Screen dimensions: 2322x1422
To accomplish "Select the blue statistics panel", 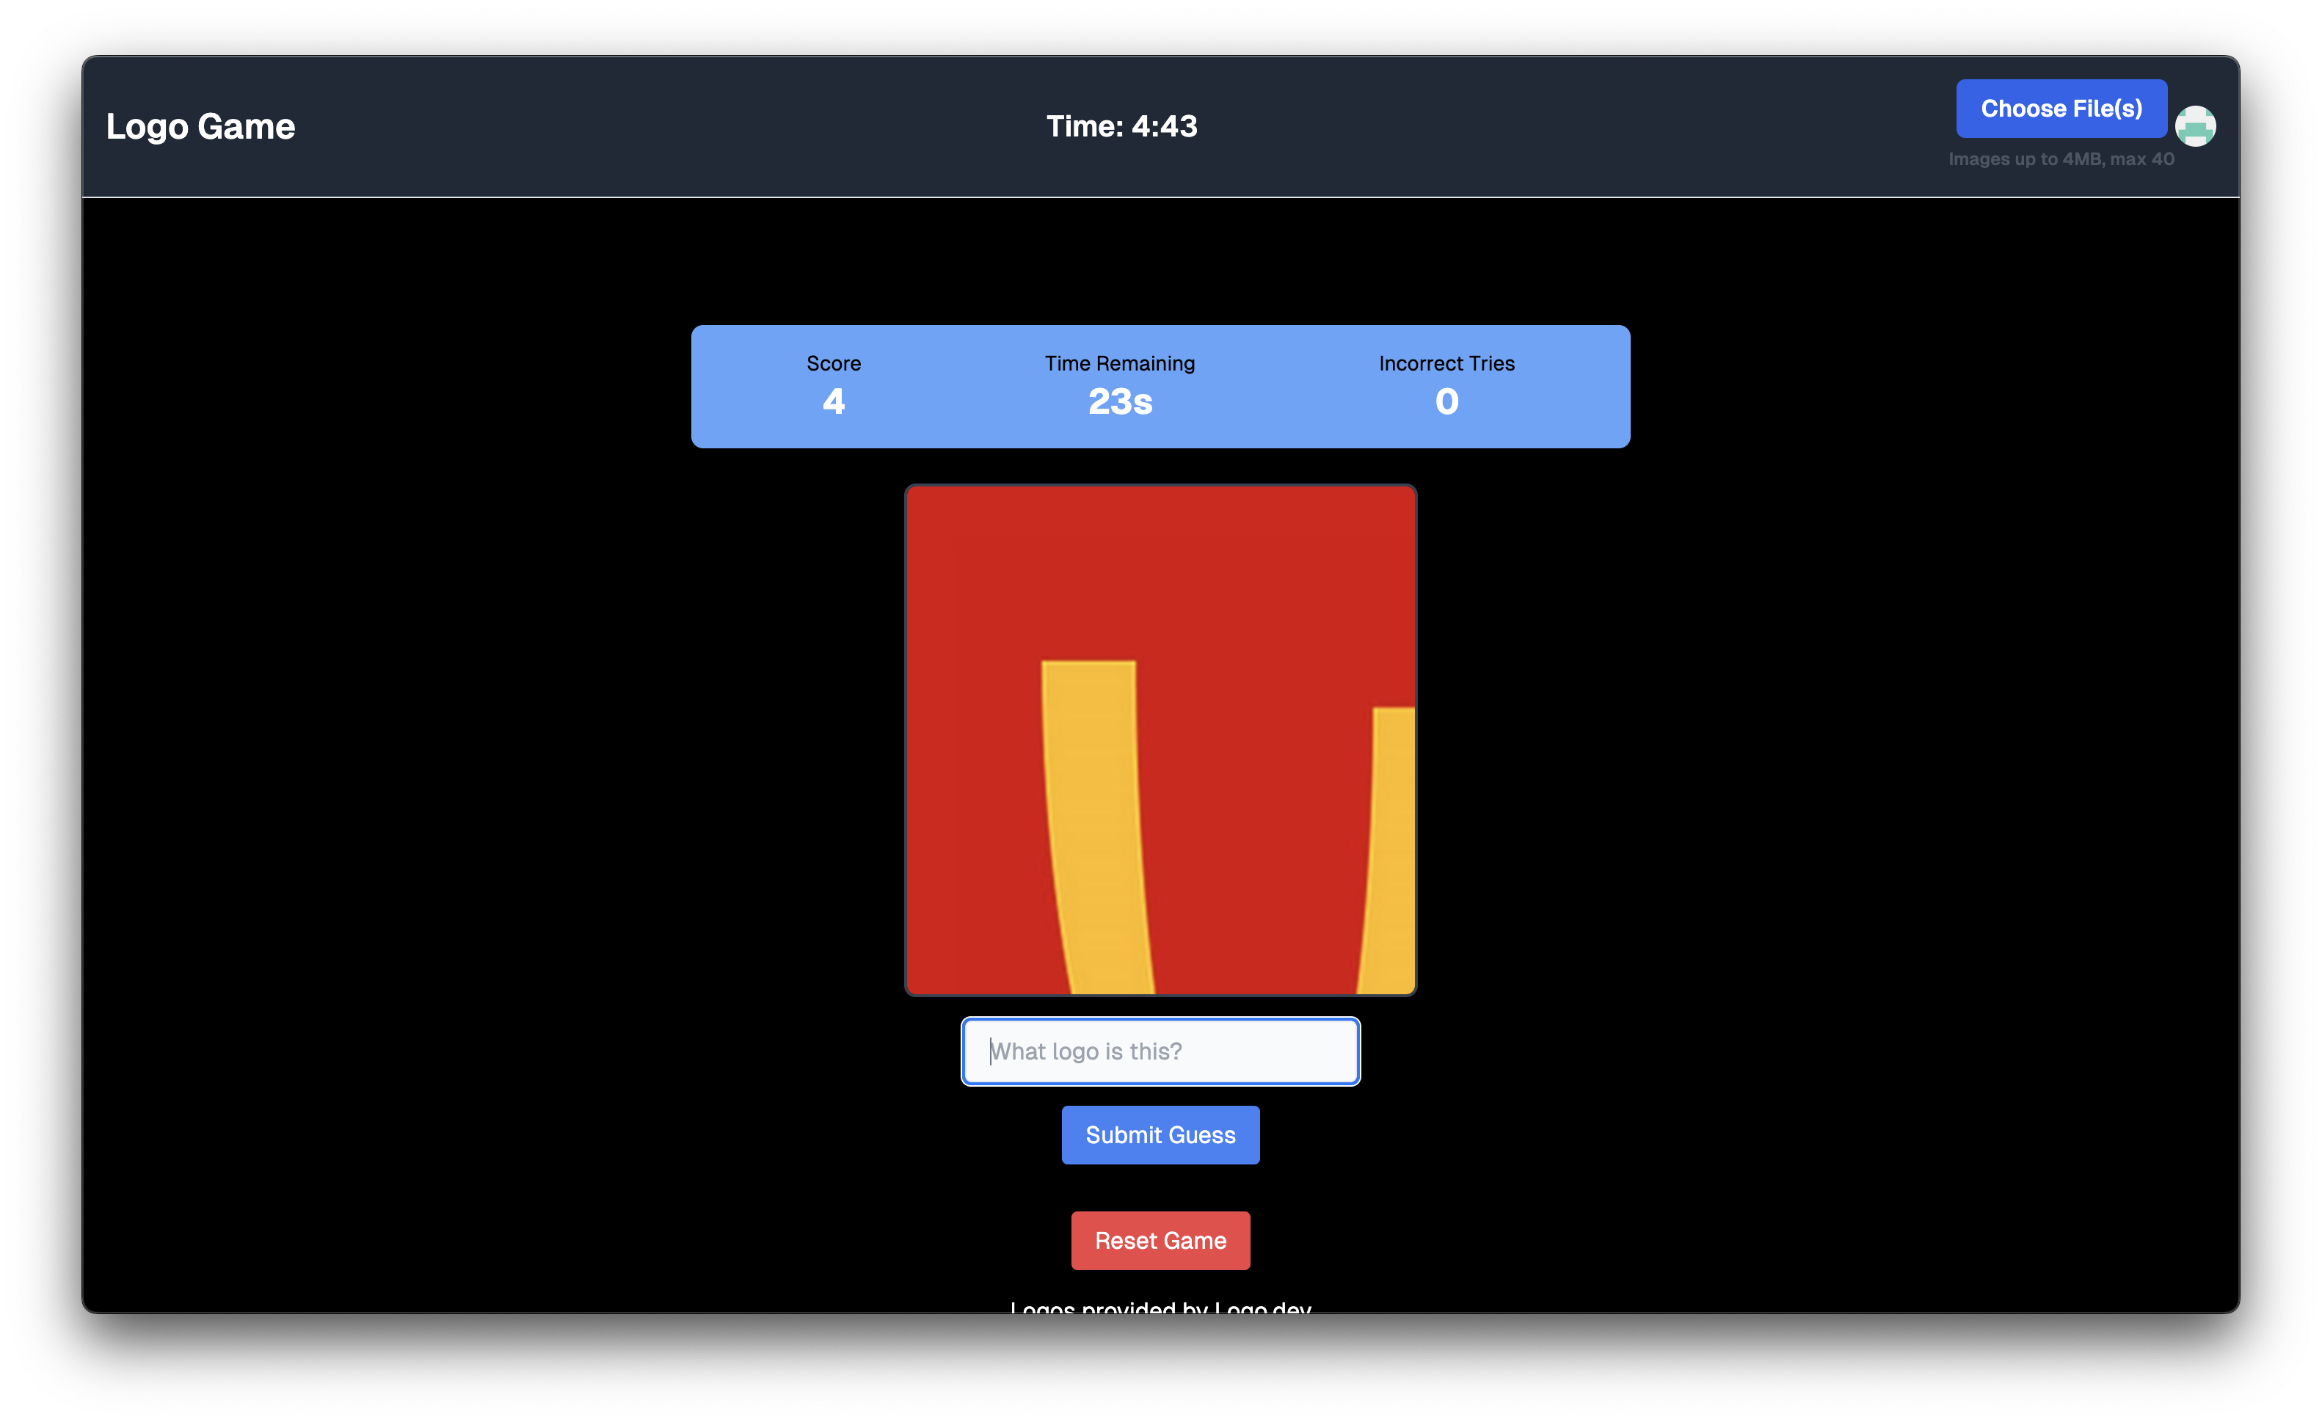I will (x=1160, y=387).
